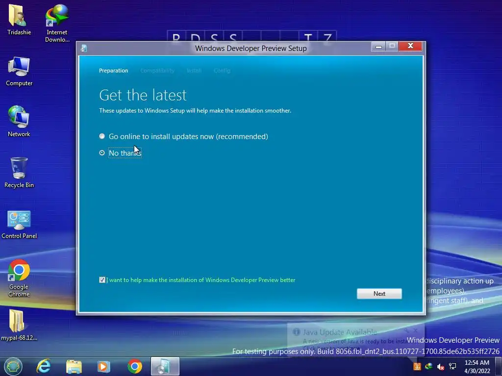The image size is (502, 376).
Task: Click the Config step label
Action: pyautogui.click(x=222, y=70)
